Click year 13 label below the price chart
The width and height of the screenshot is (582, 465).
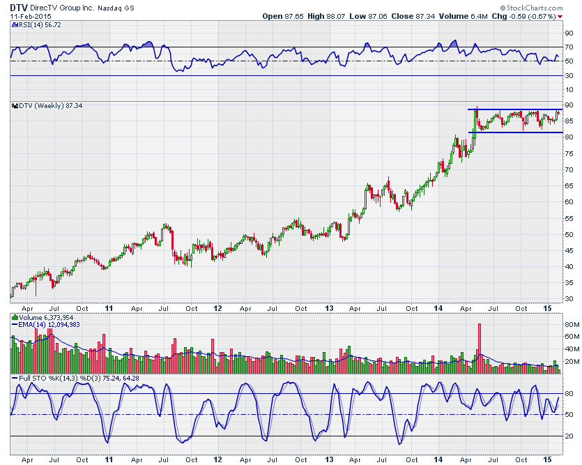[329, 308]
